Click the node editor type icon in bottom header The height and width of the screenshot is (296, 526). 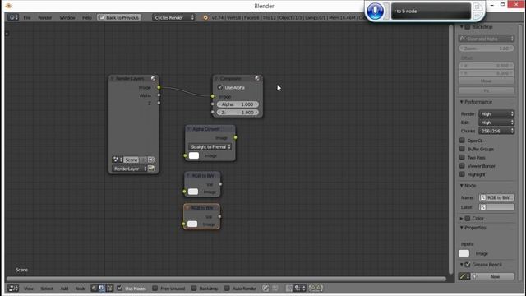(13, 288)
